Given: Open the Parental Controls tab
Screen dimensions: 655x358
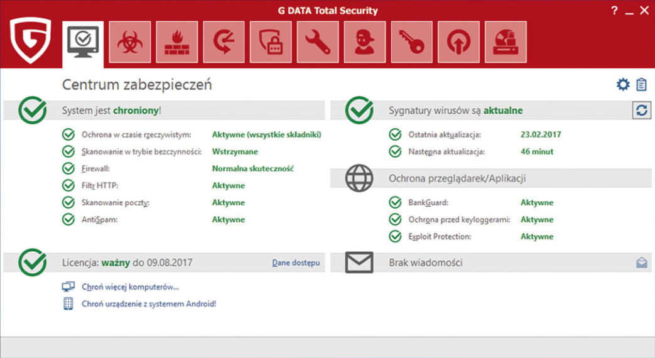Looking at the screenshot, I should (x=365, y=42).
